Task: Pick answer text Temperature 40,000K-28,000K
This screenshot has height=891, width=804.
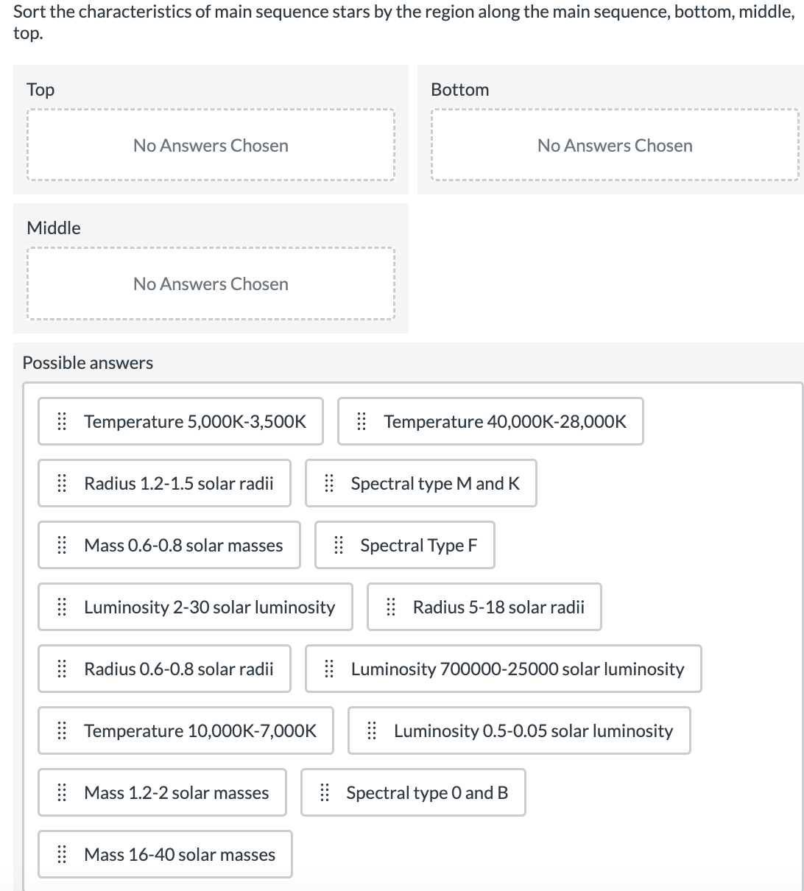Action: point(505,421)
